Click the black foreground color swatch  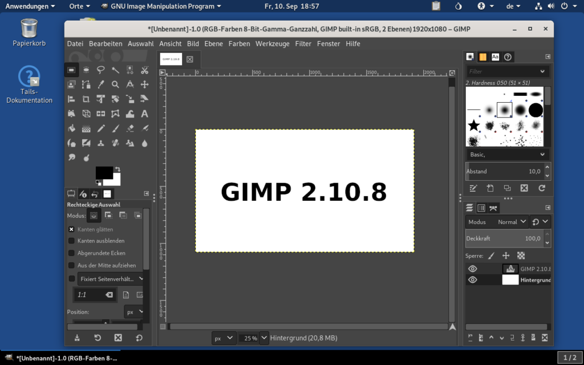104,173
